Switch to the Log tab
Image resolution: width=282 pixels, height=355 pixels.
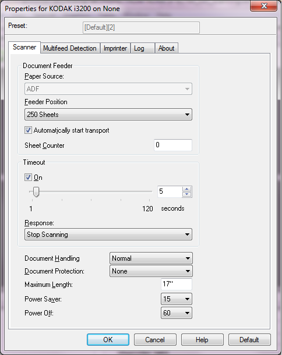pos(143,48)
